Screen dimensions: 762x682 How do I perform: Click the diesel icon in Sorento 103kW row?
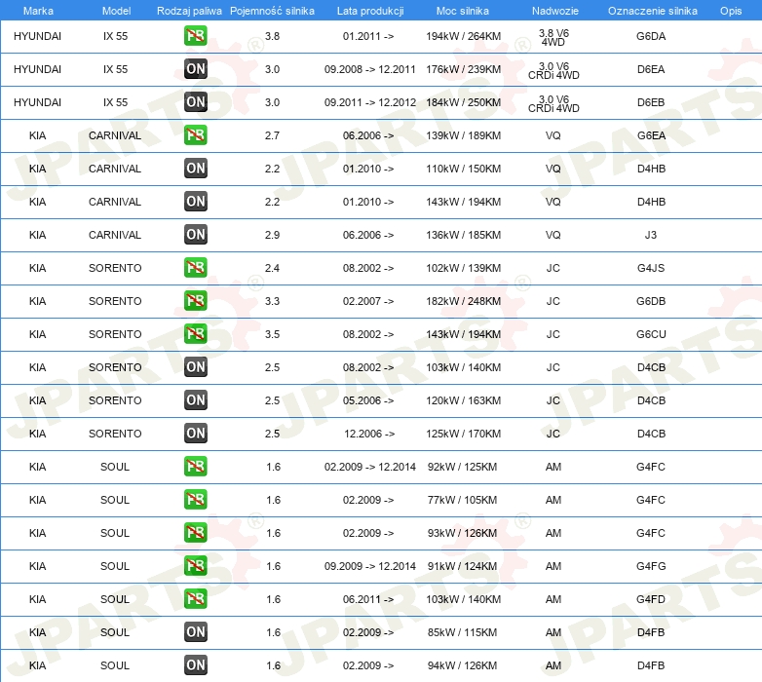[195, 367]
